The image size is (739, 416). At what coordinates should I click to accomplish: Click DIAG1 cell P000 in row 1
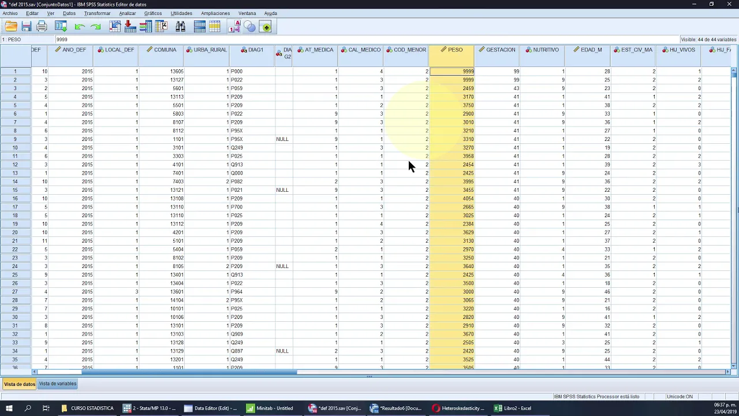click(x=252, y=72)
